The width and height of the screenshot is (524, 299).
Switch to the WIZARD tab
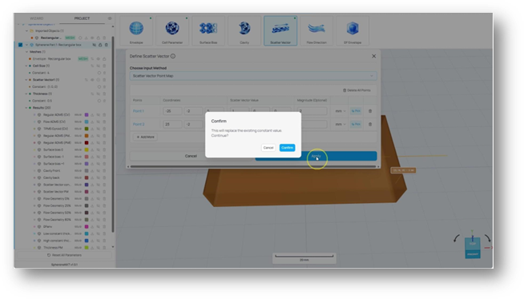click(37, 18)
